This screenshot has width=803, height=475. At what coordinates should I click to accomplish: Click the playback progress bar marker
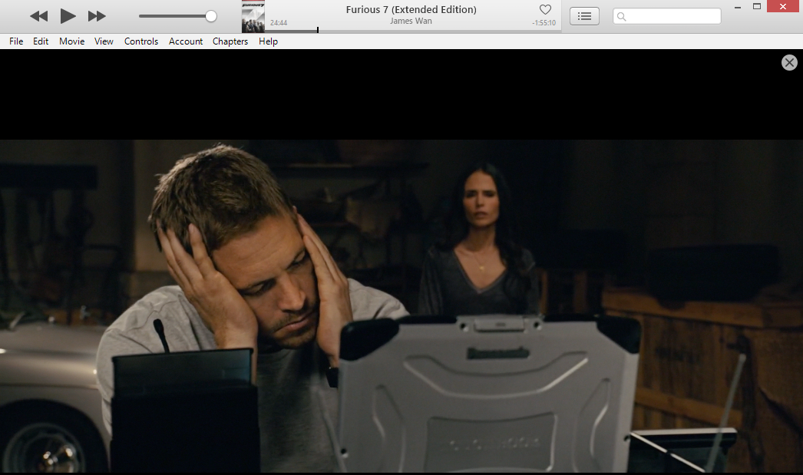(x=318, y=30)
